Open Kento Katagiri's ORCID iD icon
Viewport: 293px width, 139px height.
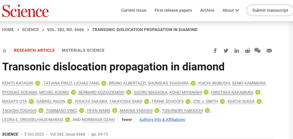(37, 83)
